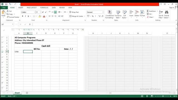Click the Redo arrow in quick access toolbar
Image resolution: width=178 pixels, height=100 pixels.
click(15, 4)
